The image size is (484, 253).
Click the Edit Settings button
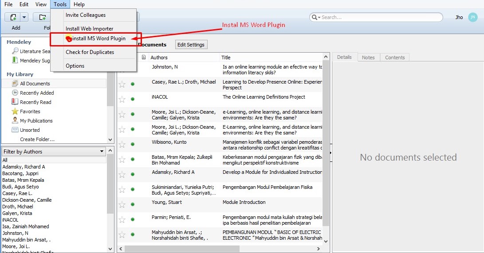click(191, 45)
